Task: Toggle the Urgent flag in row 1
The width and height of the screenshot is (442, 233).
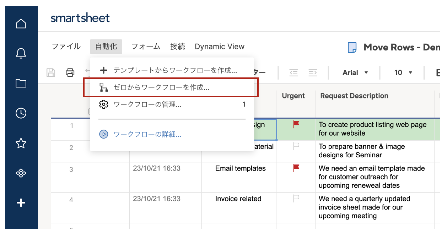Action: (296, 124)
